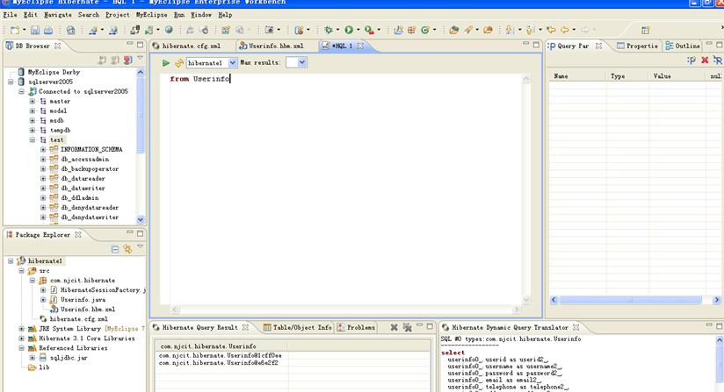Click the Last Edit Location arrow icon
The image size is (724, 392).
click(x=551, y=30)
